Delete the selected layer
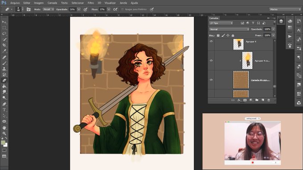Image resolution: width=303 pixels, height=170 pixels. click(x=269, y=100)
